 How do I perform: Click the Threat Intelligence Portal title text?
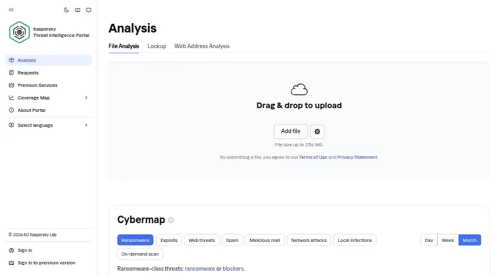[x=61, y=36]
